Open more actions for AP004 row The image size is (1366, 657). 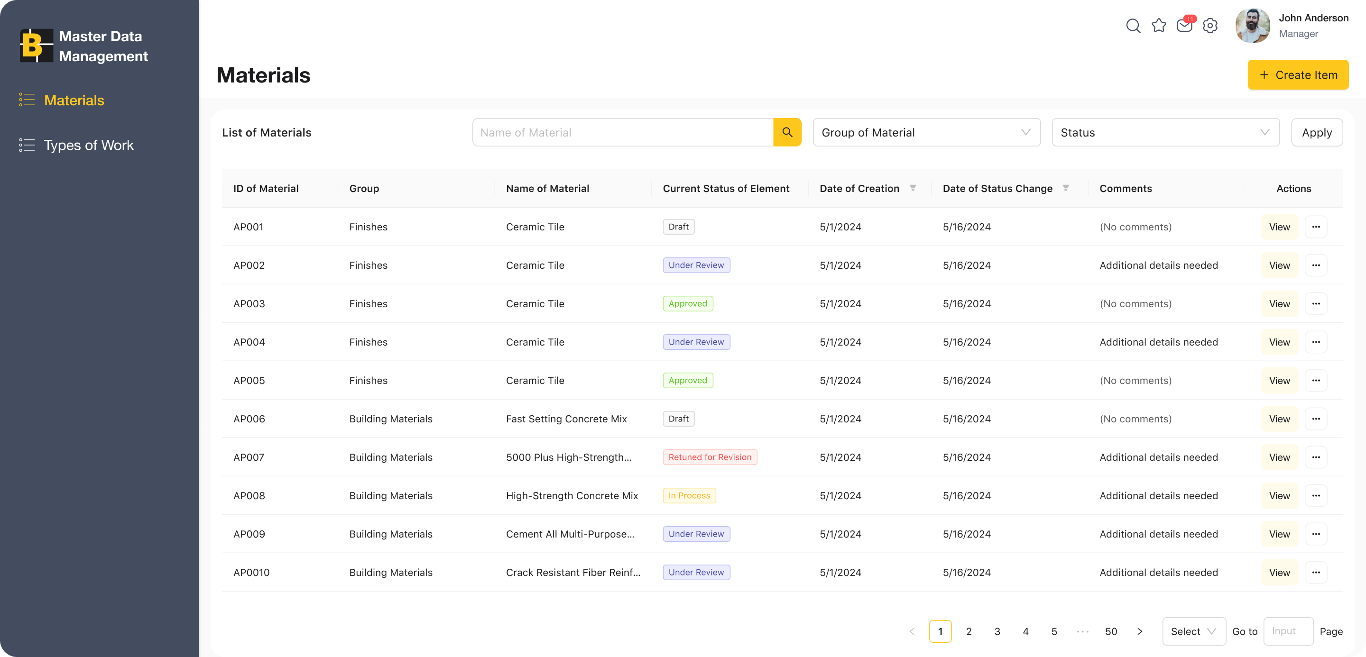pos(1316,342)
